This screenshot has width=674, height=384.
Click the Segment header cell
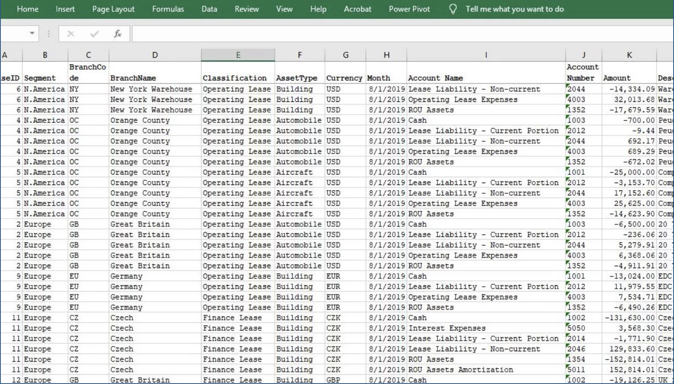pyautogui.click(x=45, y=73)
